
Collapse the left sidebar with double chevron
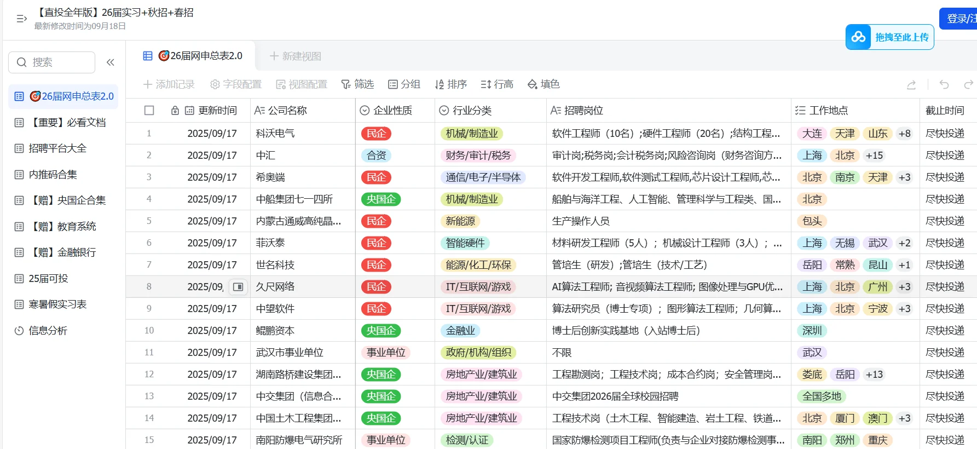pos(111,62)
